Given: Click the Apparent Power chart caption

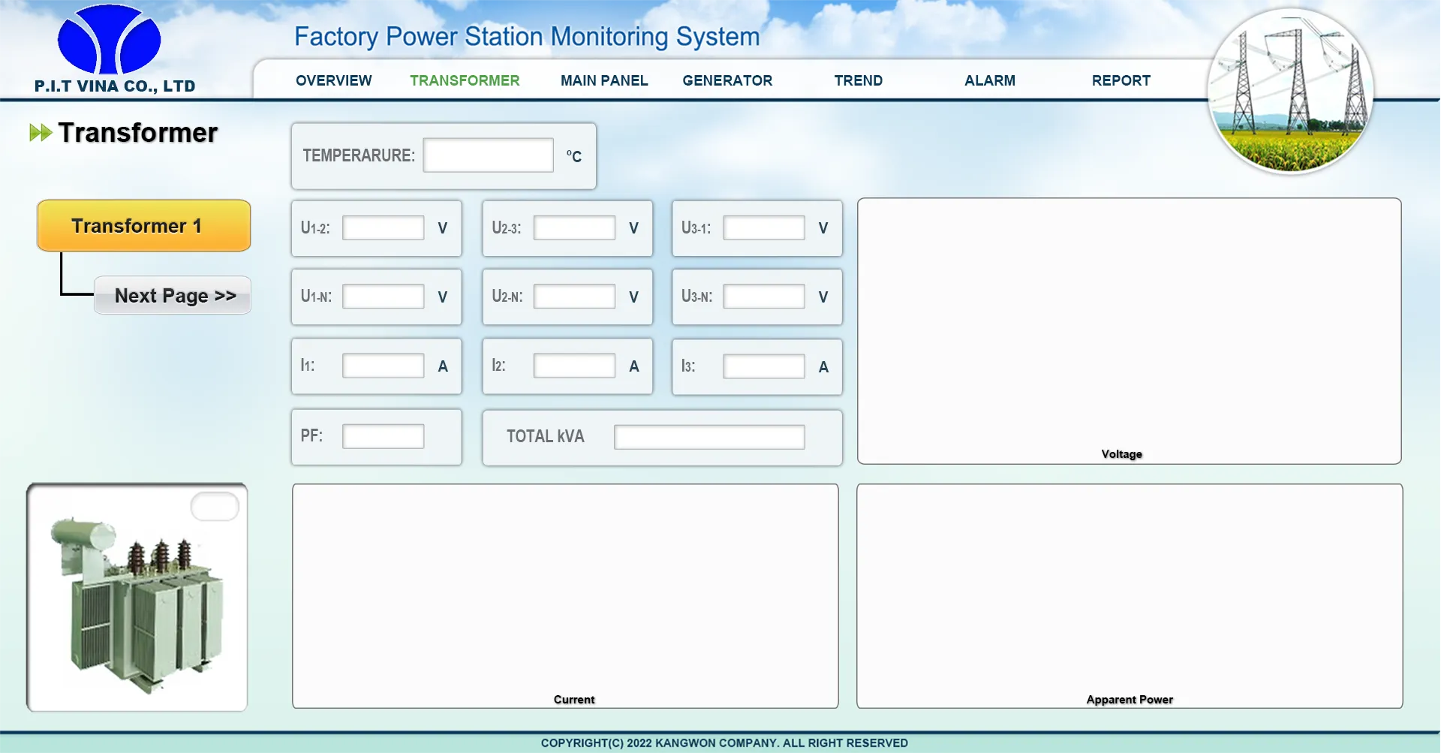Looking at the screenshot, I should click(1130, 700).
